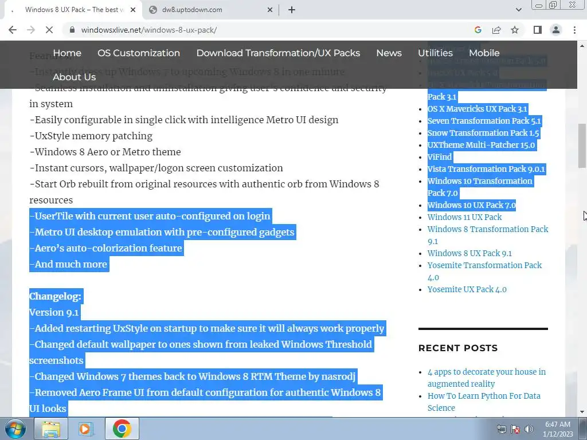Open Windows 8 Transformation Pack 9.1 link
Screen dimensions: 587x440
(x=488, y=235)
